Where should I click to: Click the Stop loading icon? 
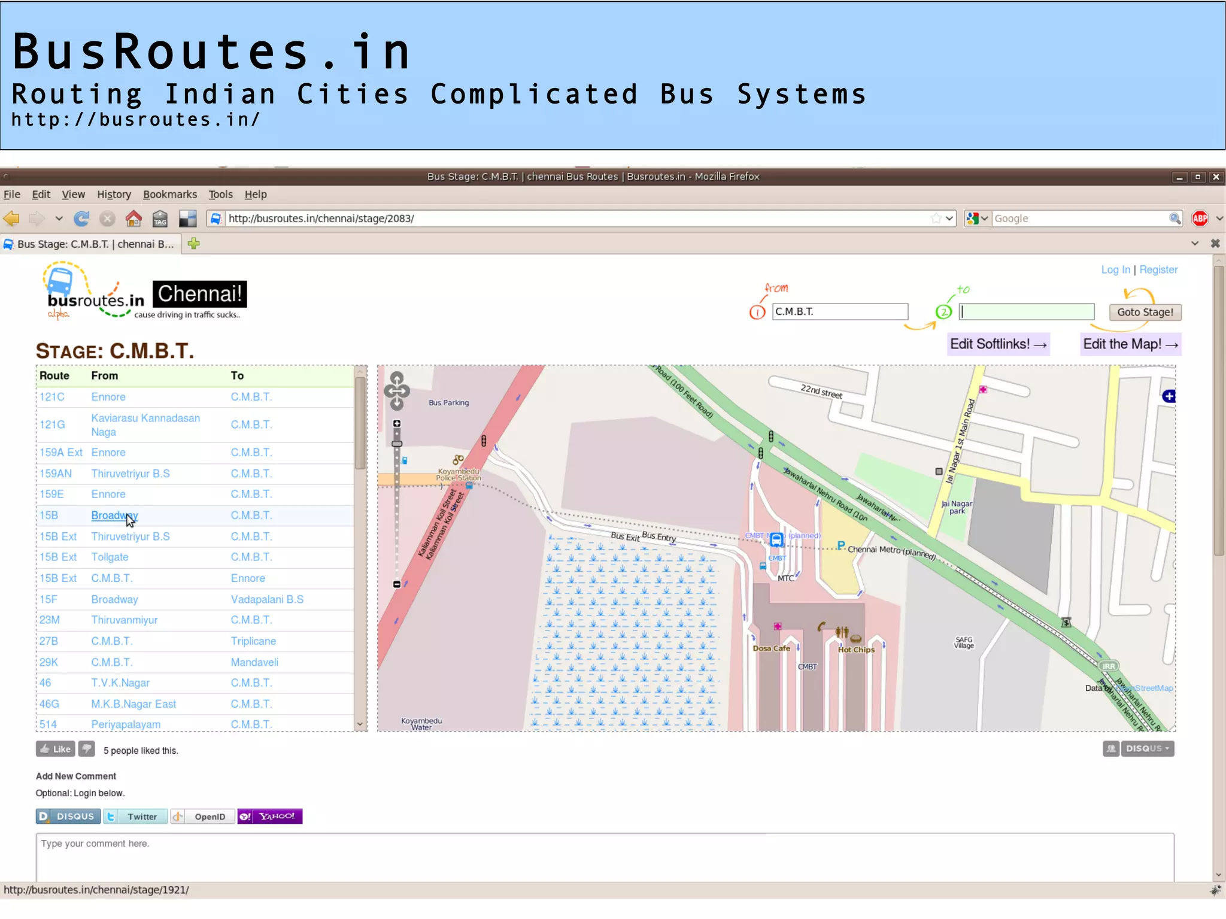[x=107, y=219]
